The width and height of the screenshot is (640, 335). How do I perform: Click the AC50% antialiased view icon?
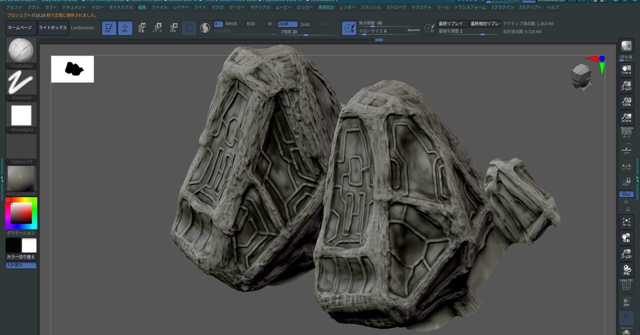[x=626, y=118]
